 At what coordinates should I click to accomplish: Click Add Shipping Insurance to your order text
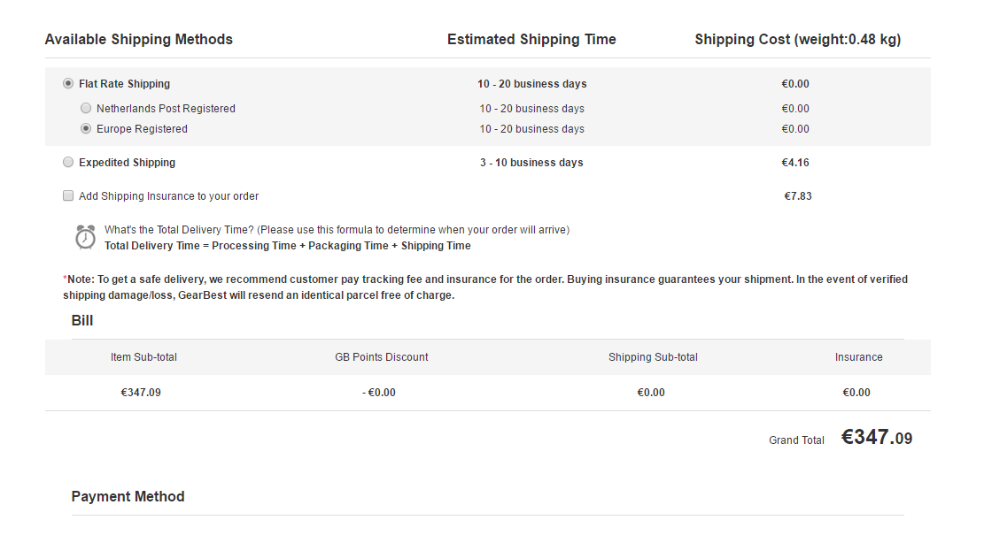[x=169, y=196]
